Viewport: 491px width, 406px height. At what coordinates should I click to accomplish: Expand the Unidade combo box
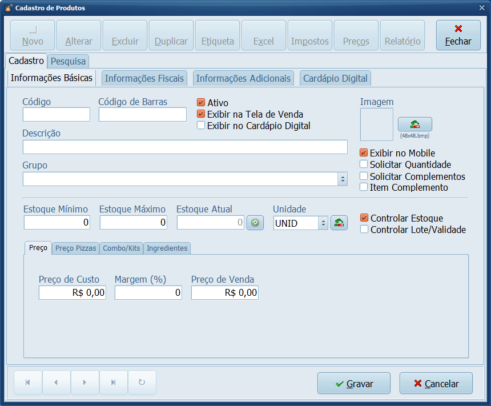tap(323, 223)
